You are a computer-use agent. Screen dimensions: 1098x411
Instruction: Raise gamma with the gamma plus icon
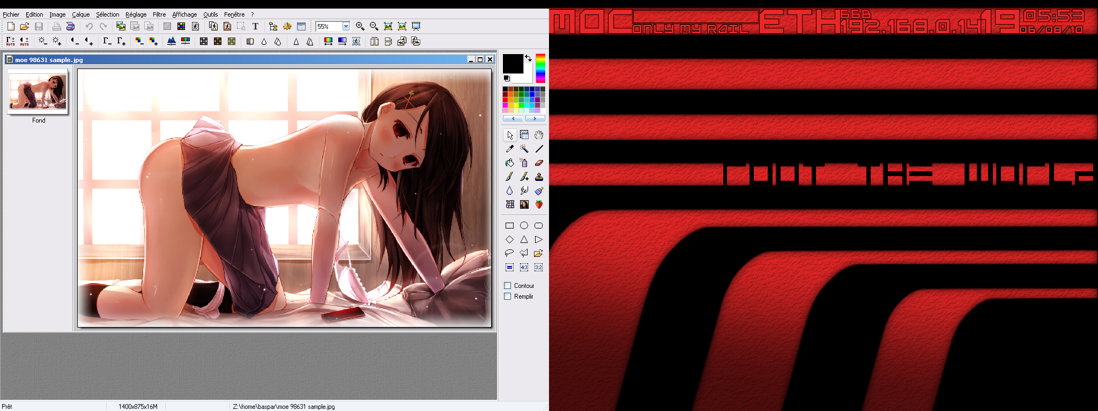121,41
